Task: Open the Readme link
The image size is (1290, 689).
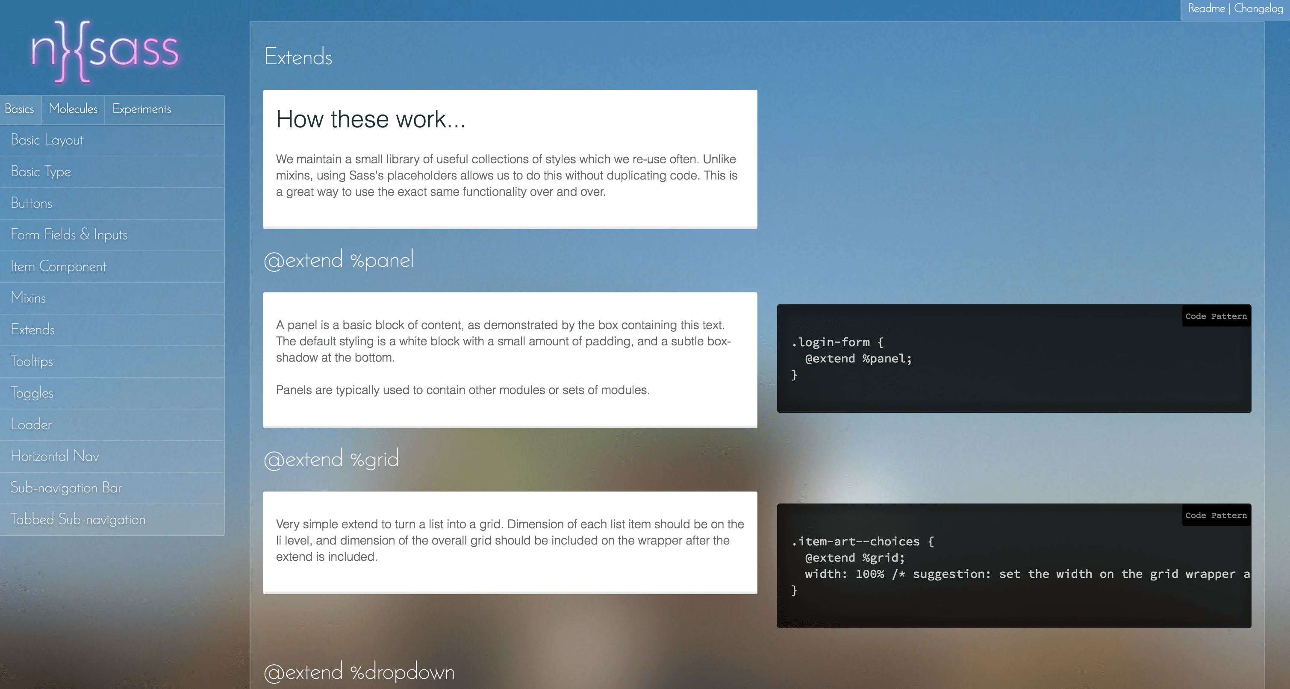Action: 1206,9
